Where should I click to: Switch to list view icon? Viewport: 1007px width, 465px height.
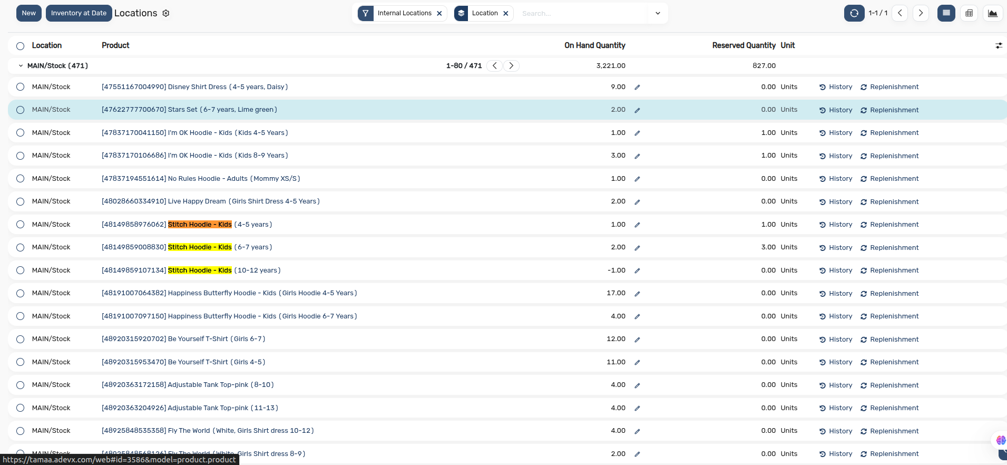(x=946, y=13)
